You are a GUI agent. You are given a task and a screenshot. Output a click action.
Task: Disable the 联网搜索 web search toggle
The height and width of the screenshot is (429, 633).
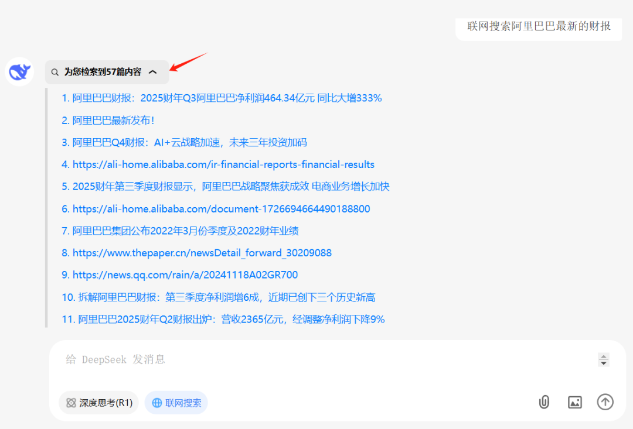pos(176,403)
